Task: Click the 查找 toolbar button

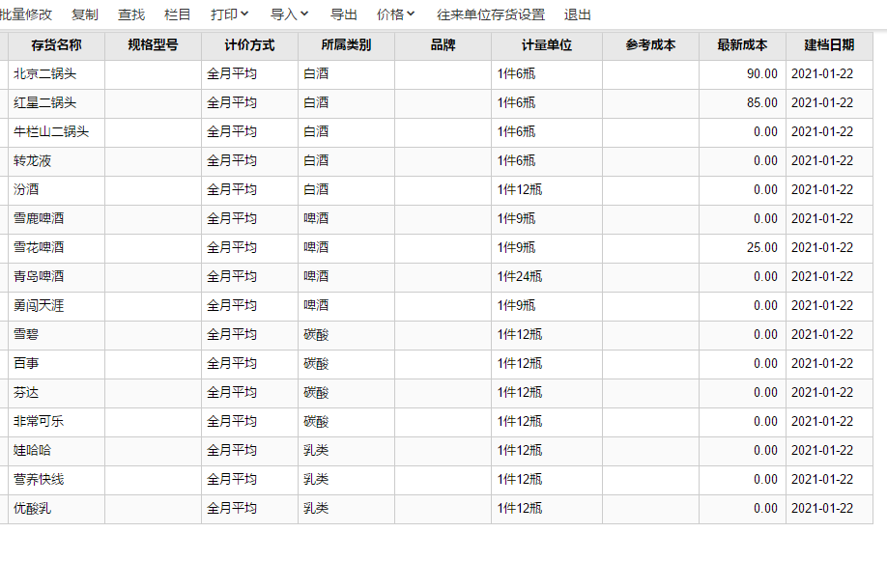Action: click(131, 14)
